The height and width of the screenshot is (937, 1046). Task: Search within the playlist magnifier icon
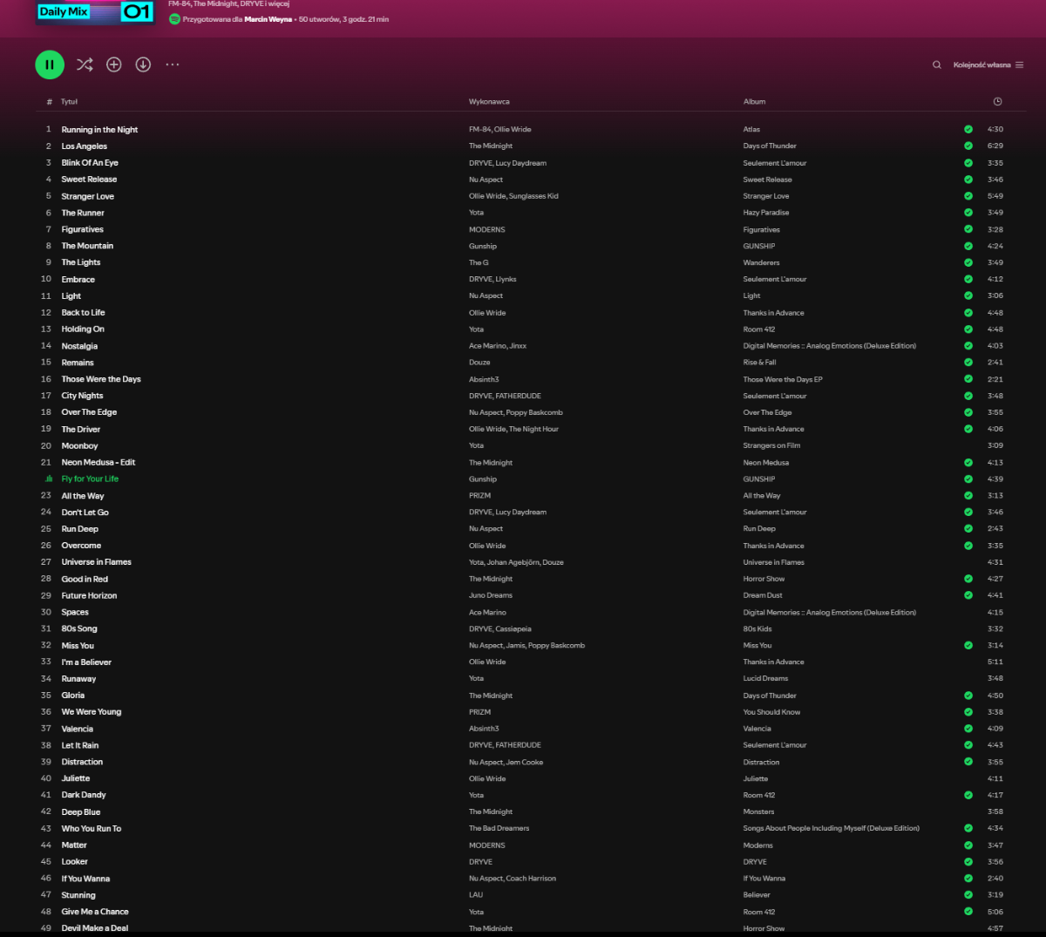(x=937, y=65)
